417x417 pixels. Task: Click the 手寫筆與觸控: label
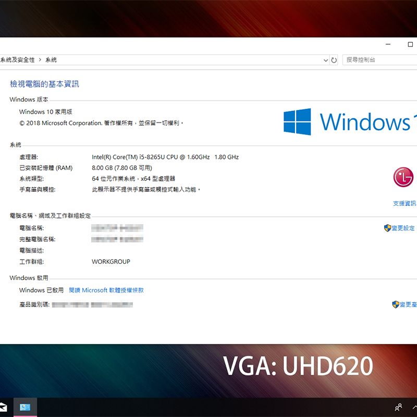38,190
